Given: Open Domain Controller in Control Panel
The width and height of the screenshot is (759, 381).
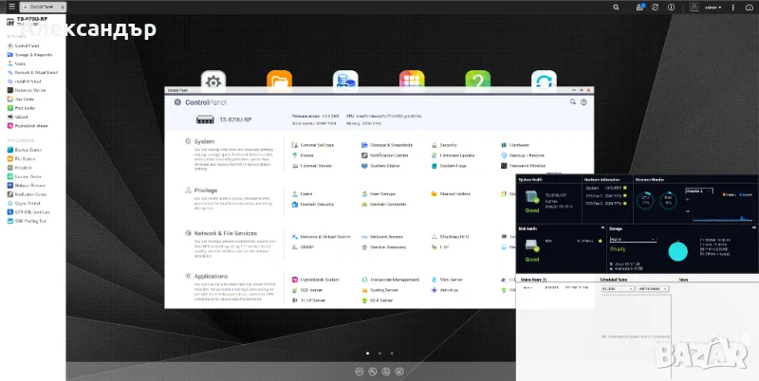Looking at the screenshot, I should [x=384, y=205].
